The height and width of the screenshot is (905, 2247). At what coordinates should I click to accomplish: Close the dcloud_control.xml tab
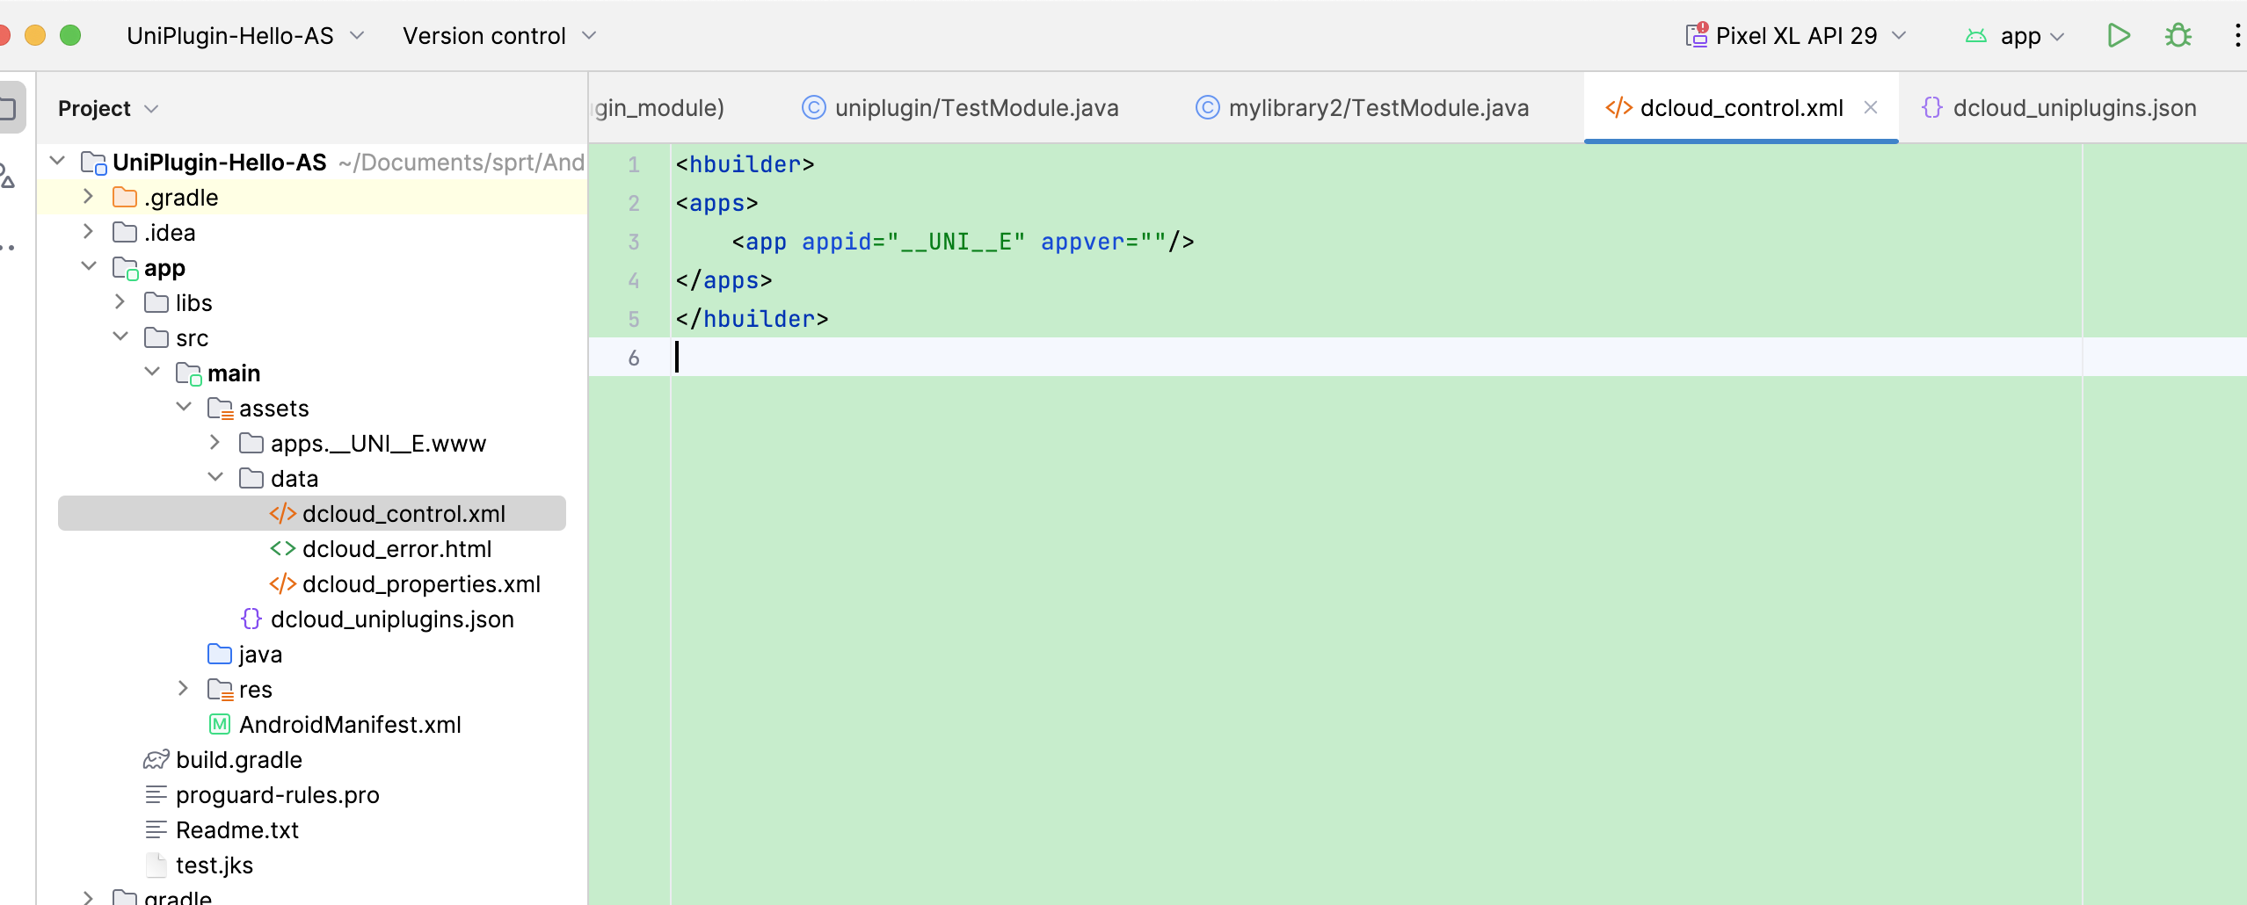1871,108
